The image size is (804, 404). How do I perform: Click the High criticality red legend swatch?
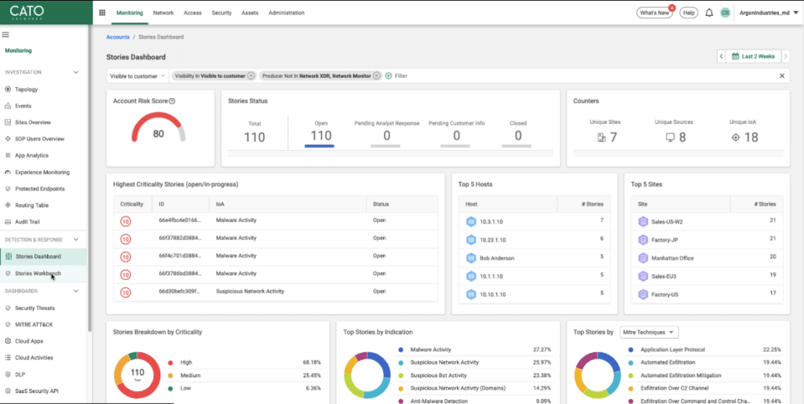point(170,362)
